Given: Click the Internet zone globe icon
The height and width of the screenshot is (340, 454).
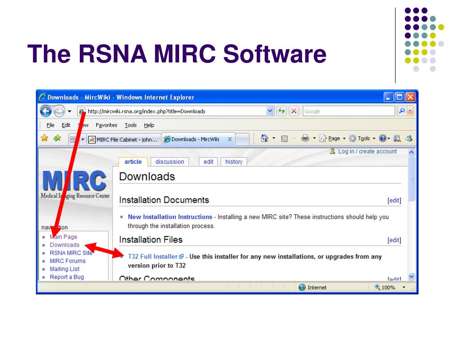Looking at the screenshot, I should click(x=302, y=287).
